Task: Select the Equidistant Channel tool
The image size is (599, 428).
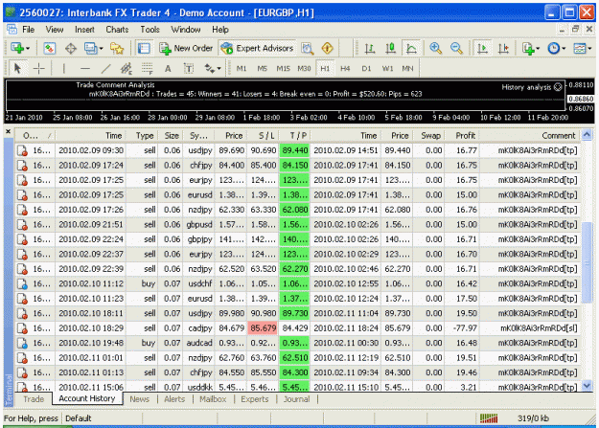Action: point(127,69)
